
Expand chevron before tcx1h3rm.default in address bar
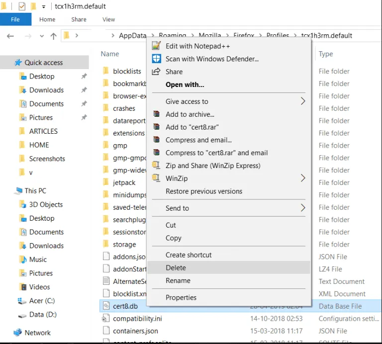(295, 36)
